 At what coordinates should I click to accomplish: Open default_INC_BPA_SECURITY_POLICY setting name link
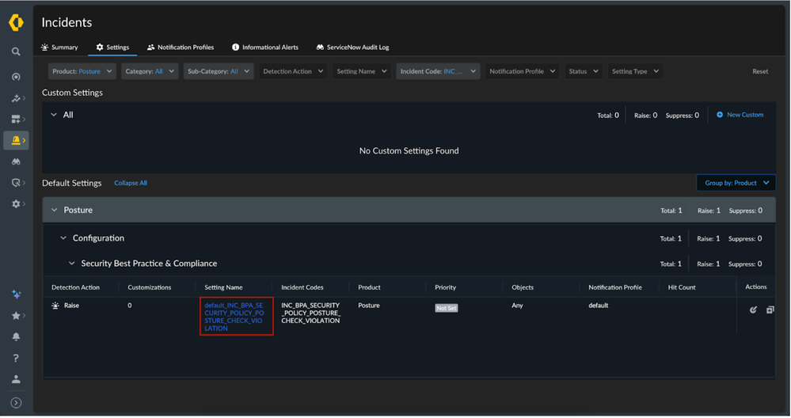point(234,317)
